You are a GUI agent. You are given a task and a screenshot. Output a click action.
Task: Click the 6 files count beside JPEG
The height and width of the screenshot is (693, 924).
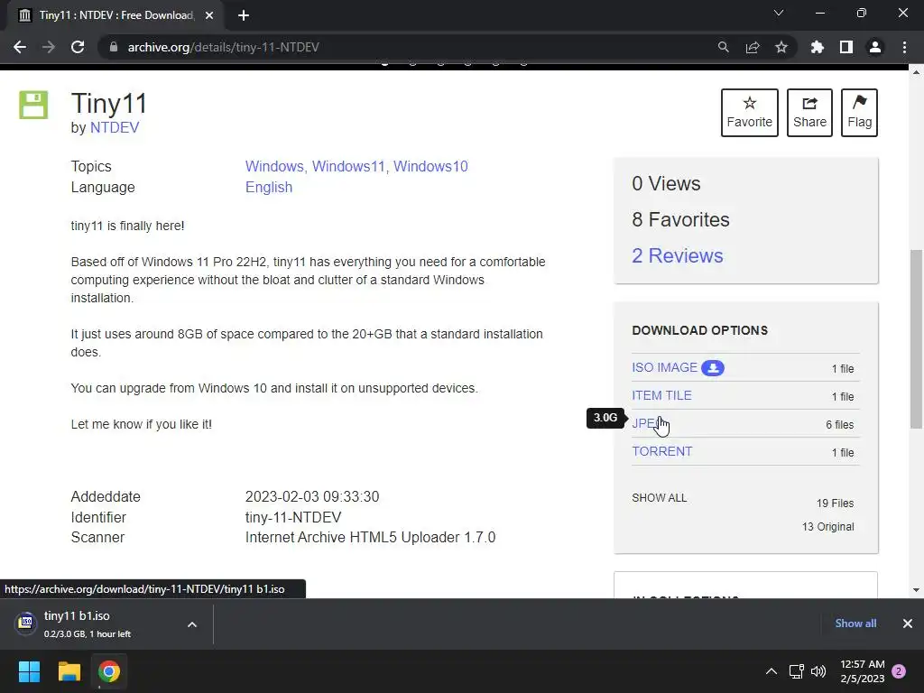840,424
